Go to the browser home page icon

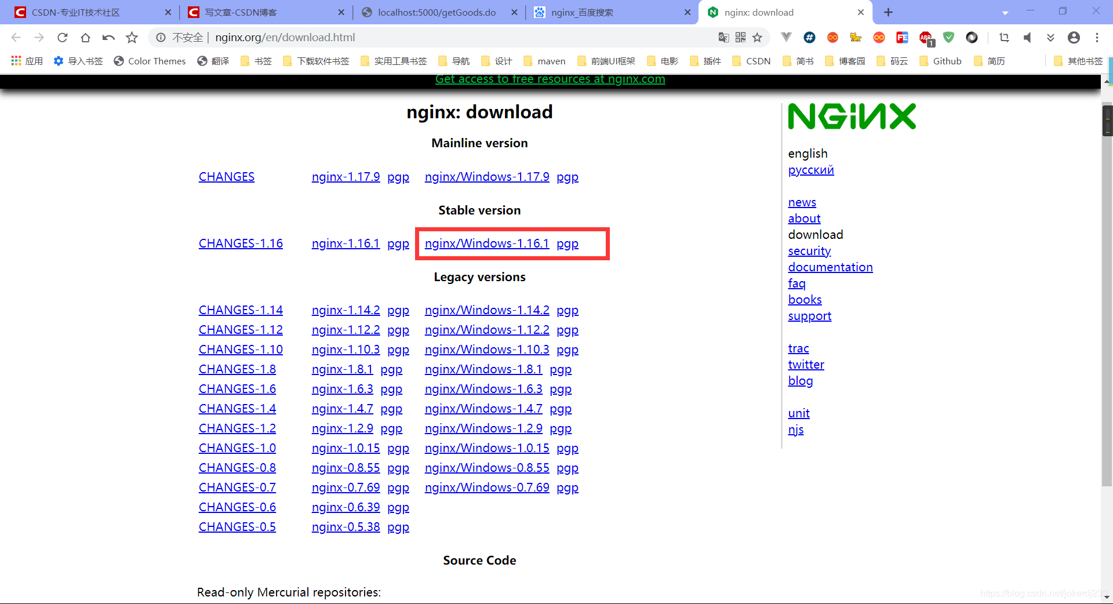(85, 38)
